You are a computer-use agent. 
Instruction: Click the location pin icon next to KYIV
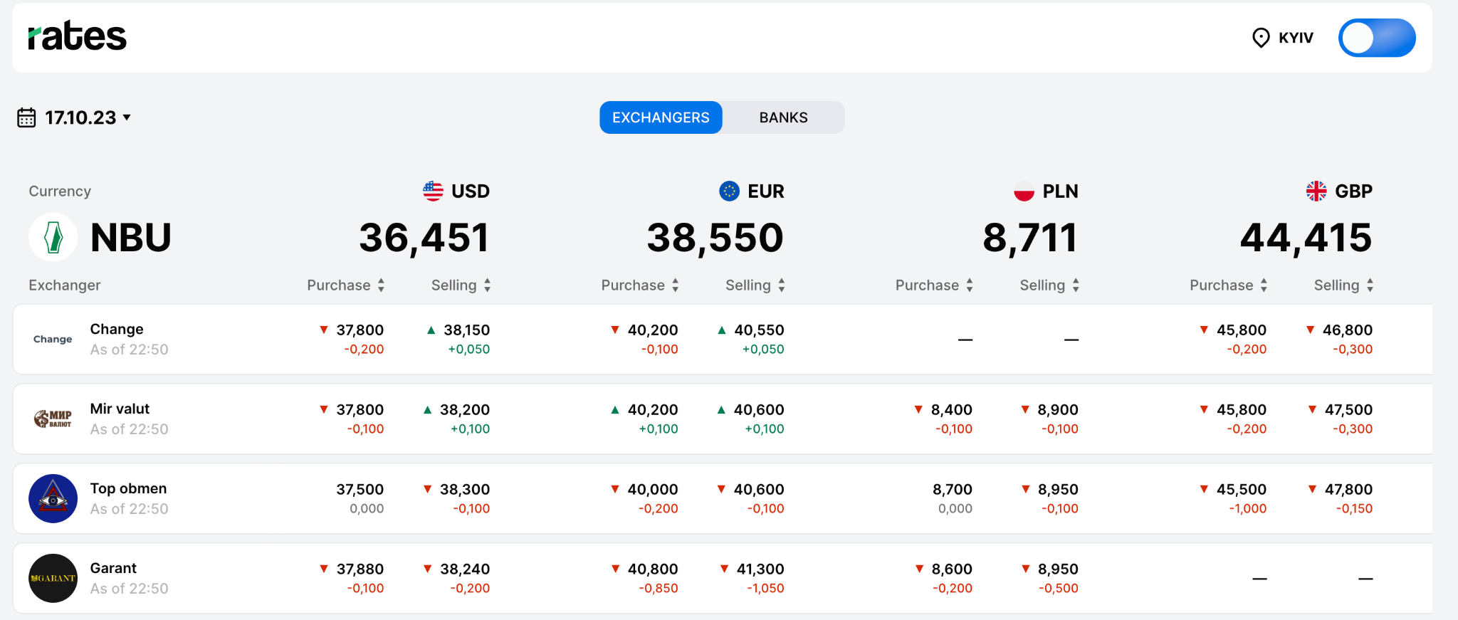pos(1261,38)
